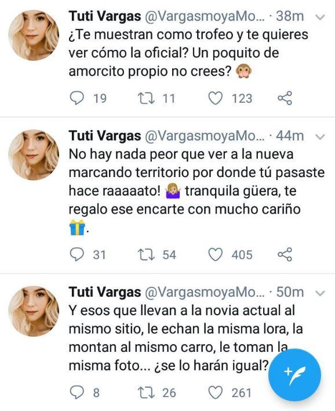This screenshot has height=411, width=335.
Task: Like the tweet with 405 likes
Action: (216, 254)
